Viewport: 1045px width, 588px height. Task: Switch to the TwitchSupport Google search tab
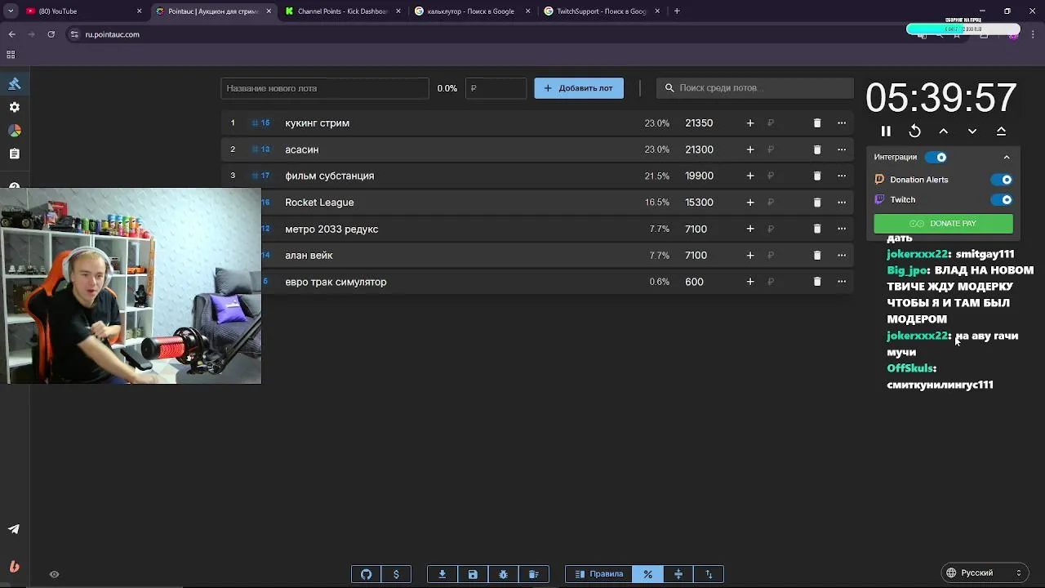coord(600,11)
